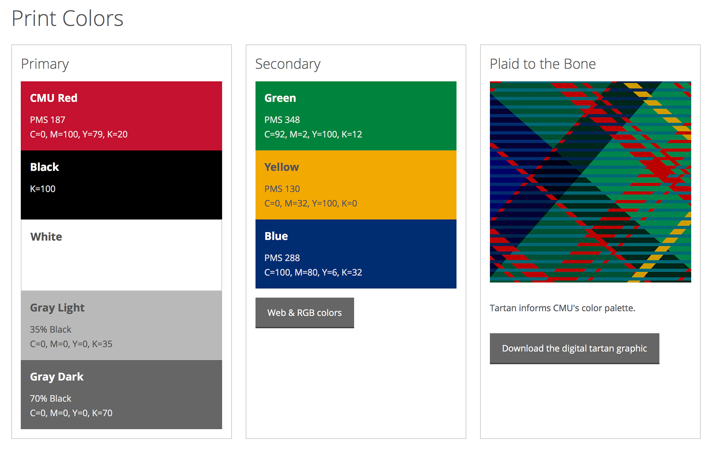Choose the Gray Dark swatch

click(x=121, y=394)
